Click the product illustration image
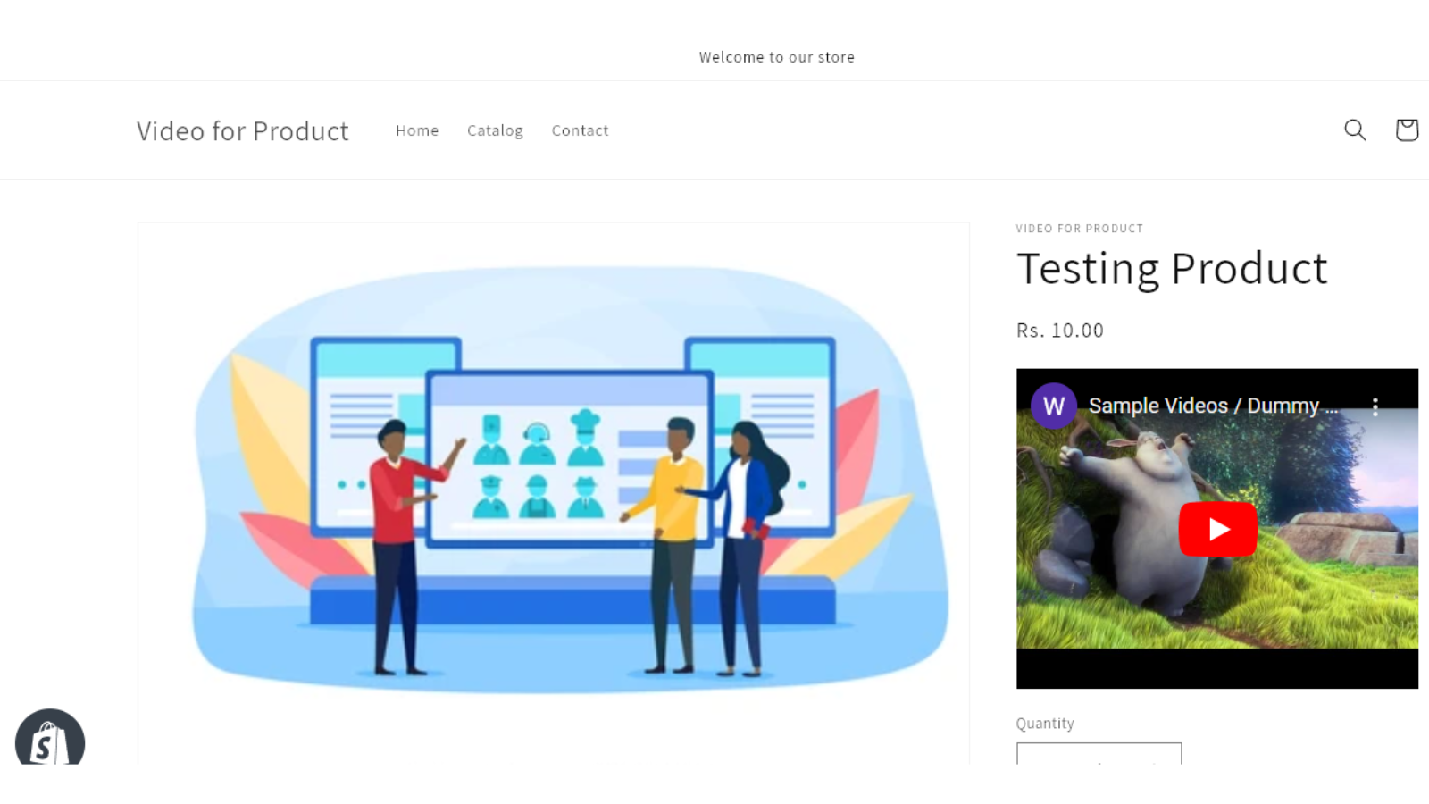Image resolution: width=1429 pixels, height=804 pixels. pyautogui.click(x=553, y=491)
